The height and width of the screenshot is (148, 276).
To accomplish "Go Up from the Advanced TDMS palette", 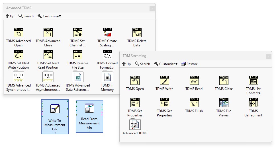I will (10, 16).
